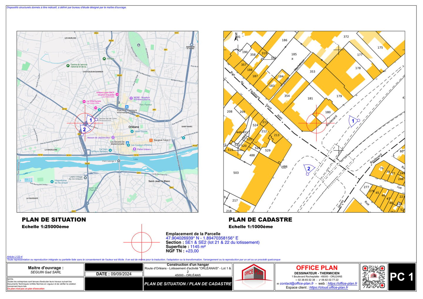This screenshot has height=299, width=423.
Task: Click the LAB'O Village By CA Orléans pin
Action: click(85, 178)
